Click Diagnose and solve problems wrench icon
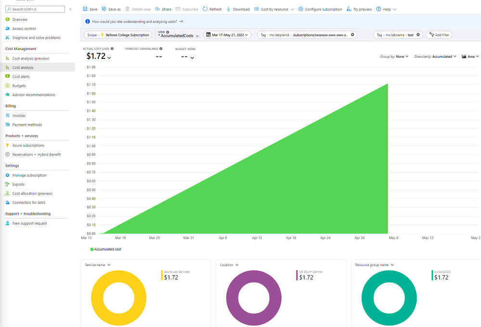 pos(7,38)
